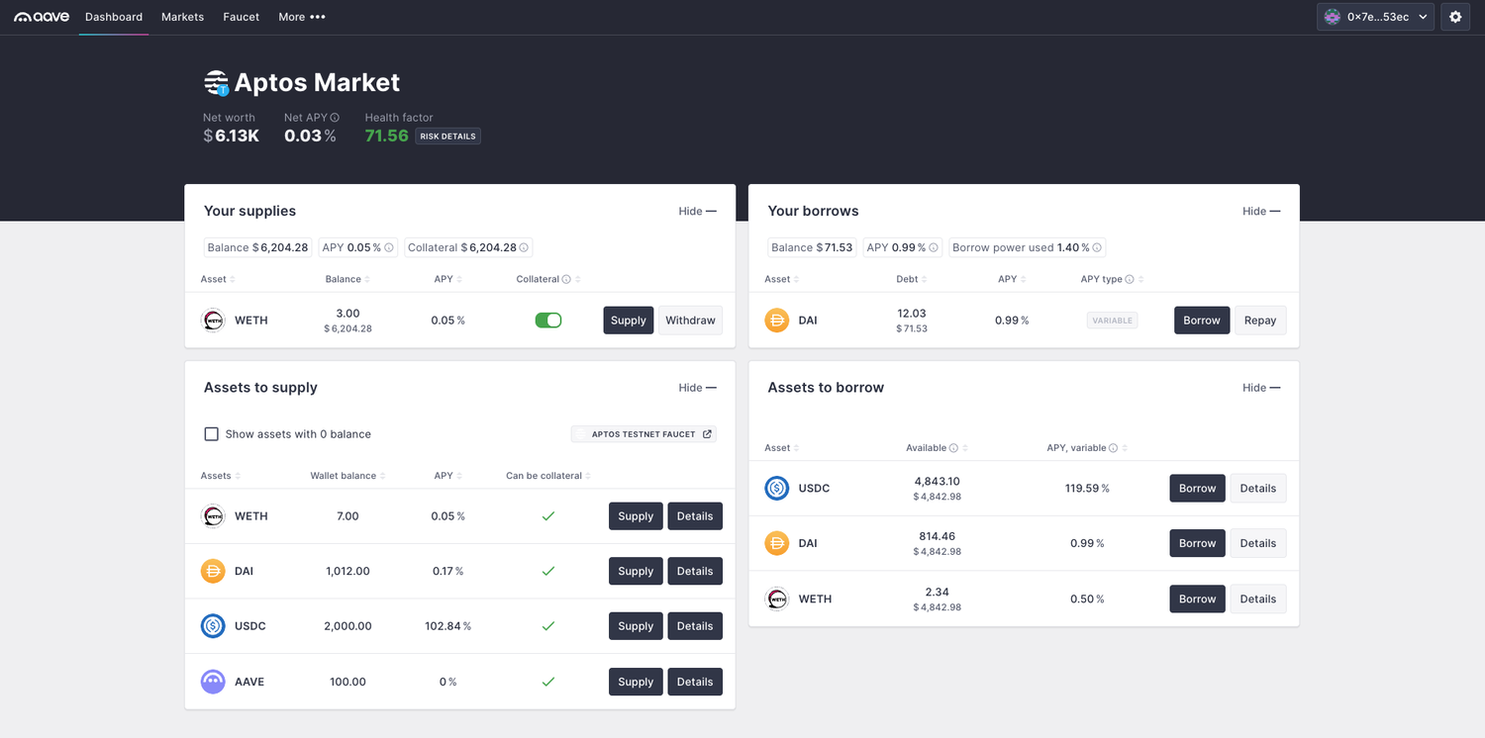Click the info icon next to APY type
This screenshot has height=738, width=1485.
1130,280
